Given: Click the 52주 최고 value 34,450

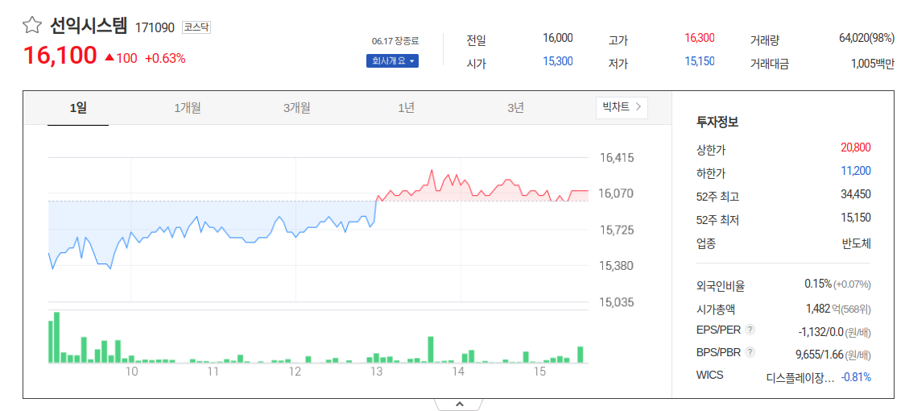Looking at the screenshot, I should click(x=855, y=194).
